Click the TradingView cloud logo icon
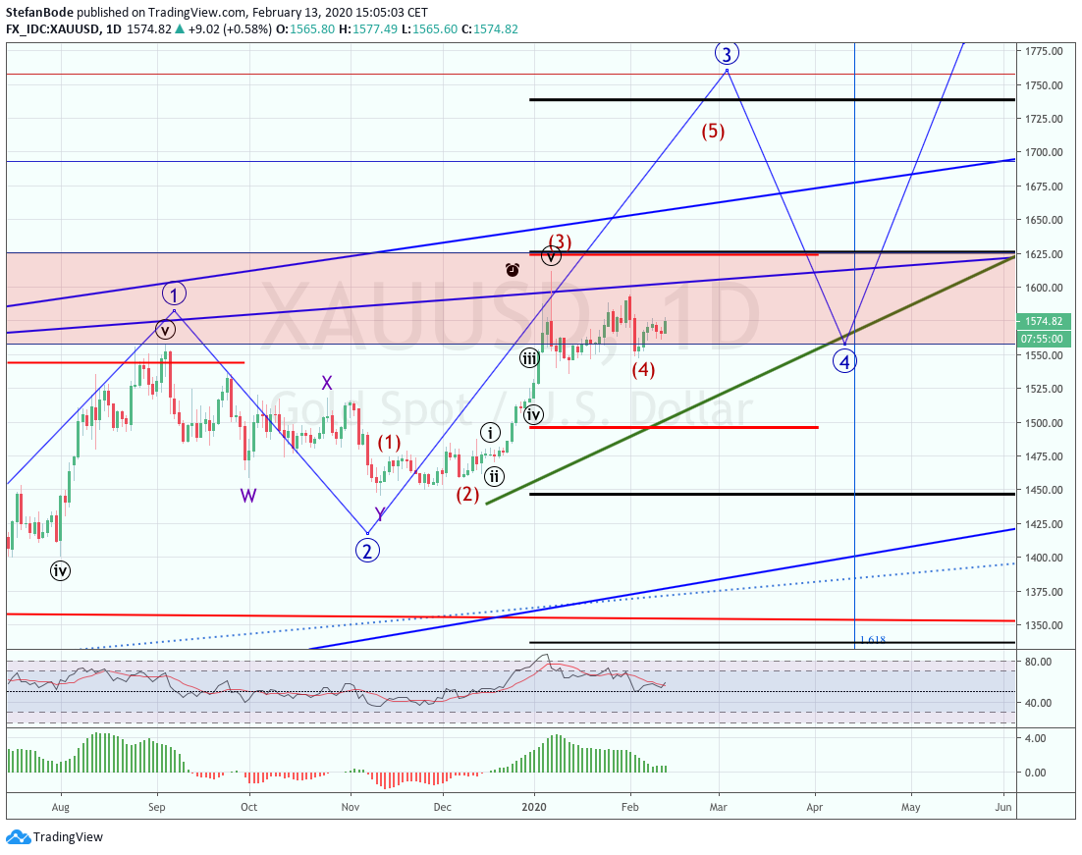 tap(18, 837)
